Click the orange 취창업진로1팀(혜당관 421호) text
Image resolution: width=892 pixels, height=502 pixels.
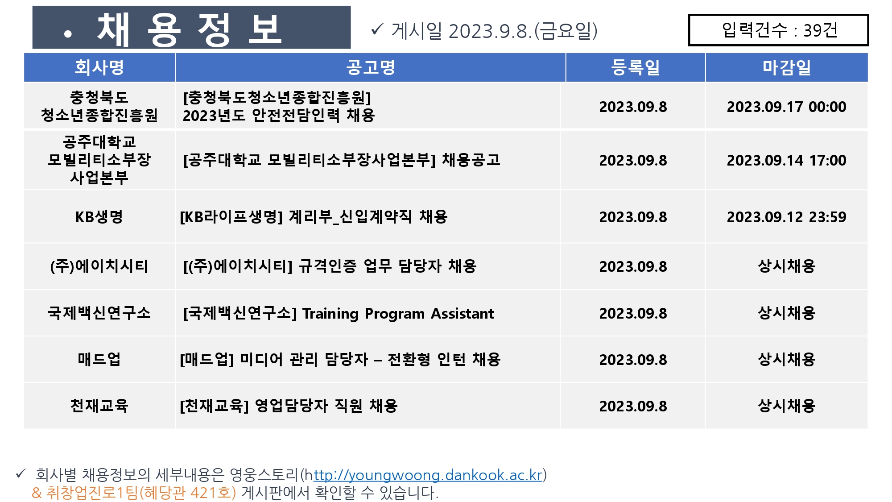141,493
